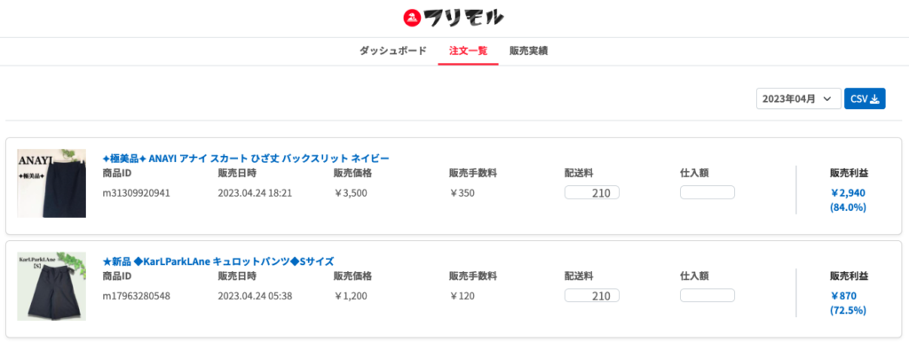Focus the 配送料 field for the KarLParkLAne order
The height and width of the screenshot is (342, 909).
tap(592, 296)
